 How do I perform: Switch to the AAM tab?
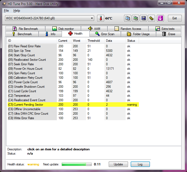[x=94, y=29]
